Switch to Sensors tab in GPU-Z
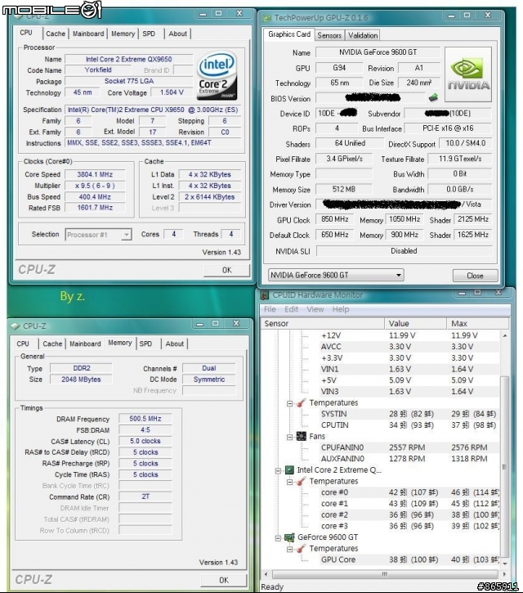This screenshot has height=593, width=523. (329, 35)
